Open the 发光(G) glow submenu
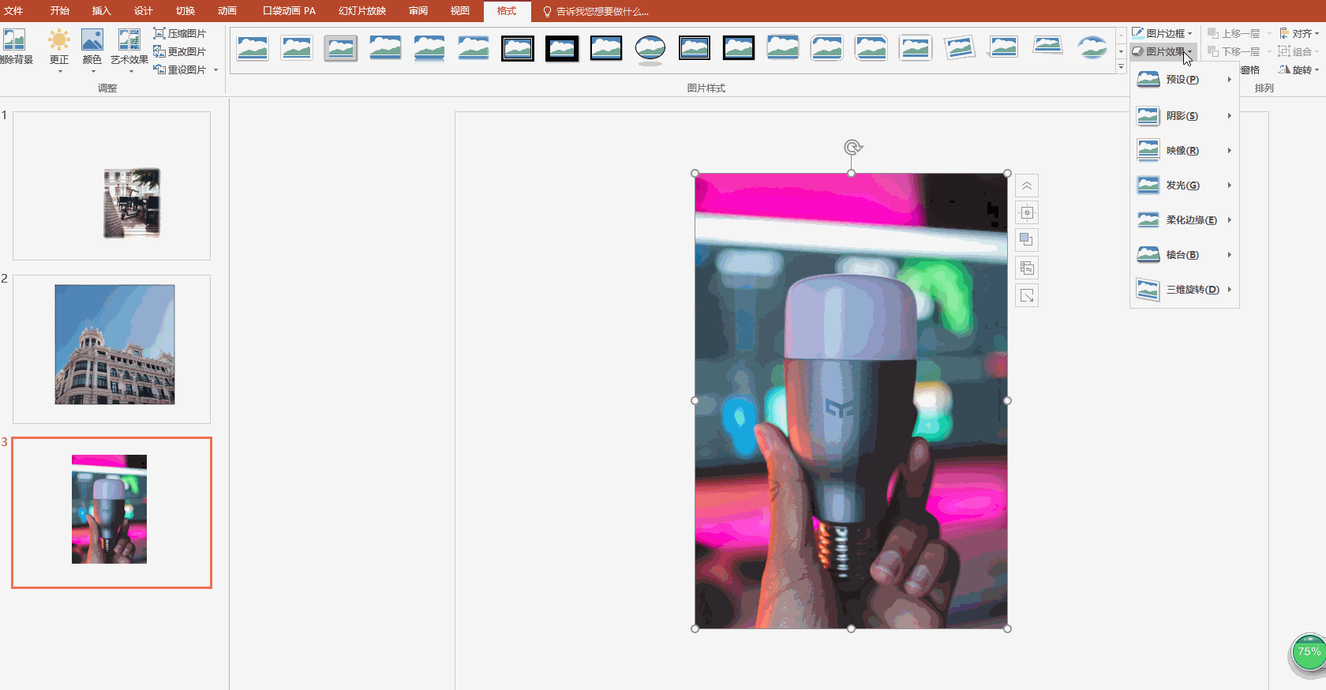 1185,185
